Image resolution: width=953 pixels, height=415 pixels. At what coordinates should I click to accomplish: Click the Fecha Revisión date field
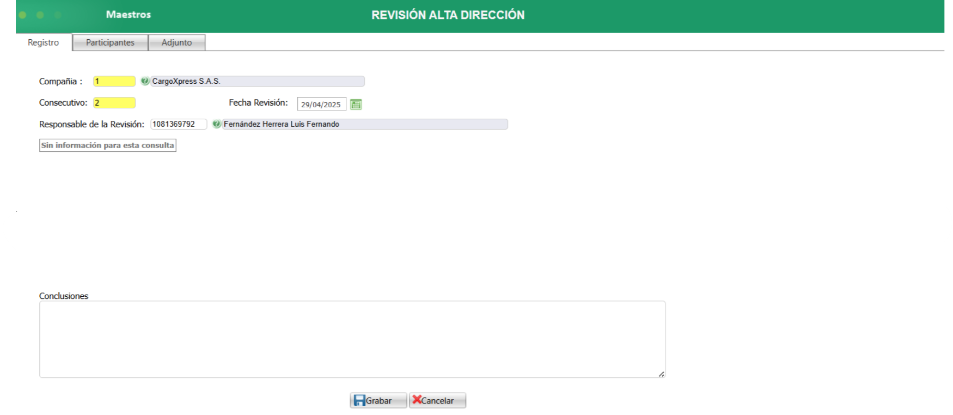[x=321, y=104]
